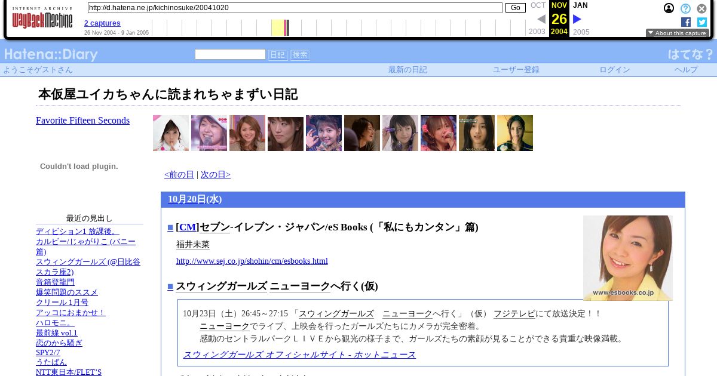Open sej.co.jp esbooks.html URL link
The height and width of the screenshot is (376, 717).
tap(252, 261)
